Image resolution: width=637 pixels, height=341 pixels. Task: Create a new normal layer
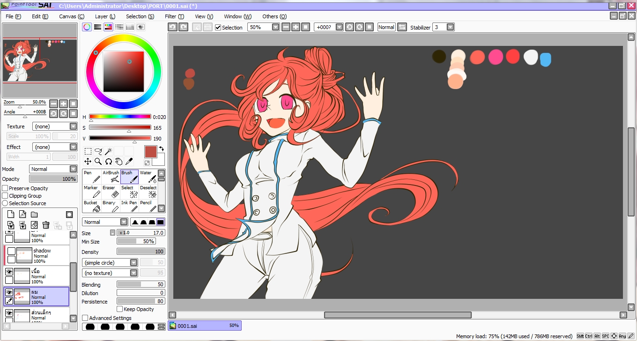[x=11, y=215]
